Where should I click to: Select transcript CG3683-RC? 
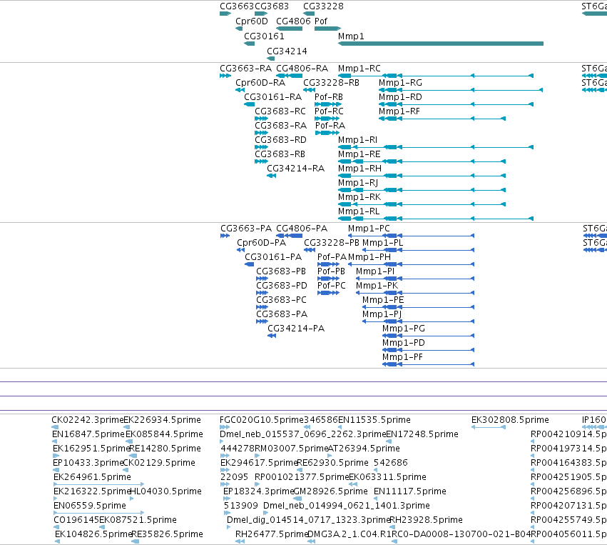point(280,111)
